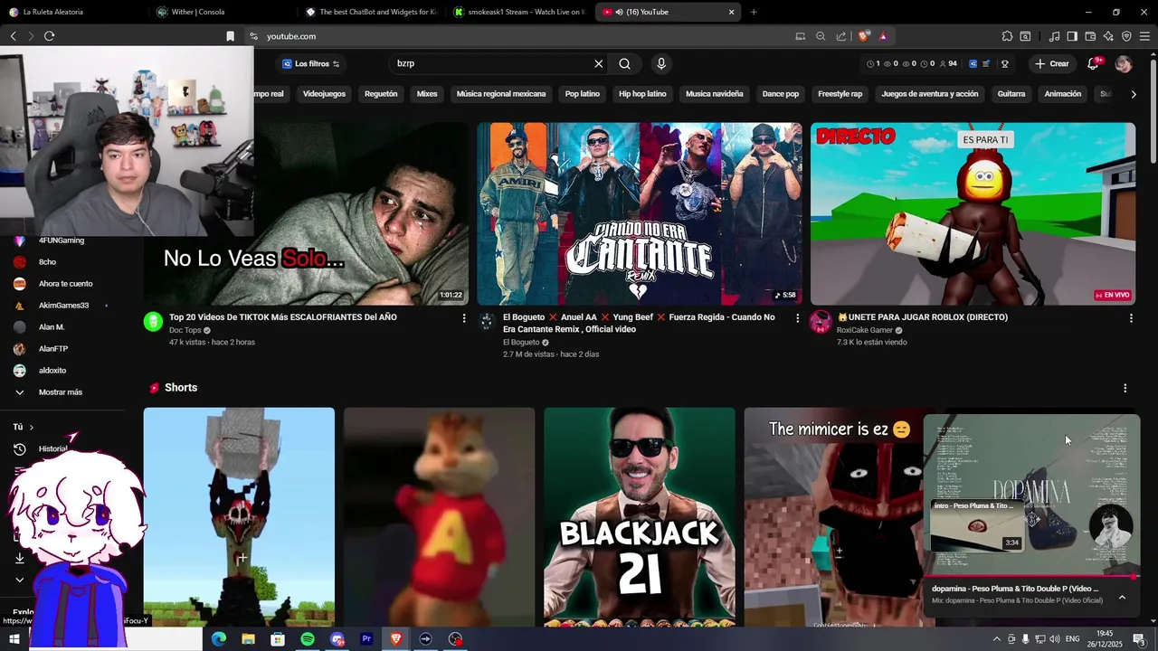Open the Doc Tops channel link
The image size is (1158, 651).
tap(185, 331)
